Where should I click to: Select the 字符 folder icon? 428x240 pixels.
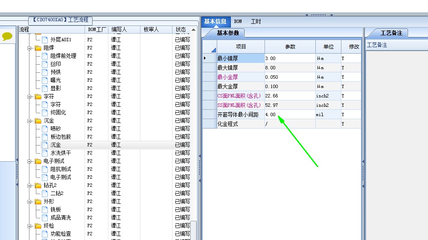pyautogui.click(x=38, y=97)
